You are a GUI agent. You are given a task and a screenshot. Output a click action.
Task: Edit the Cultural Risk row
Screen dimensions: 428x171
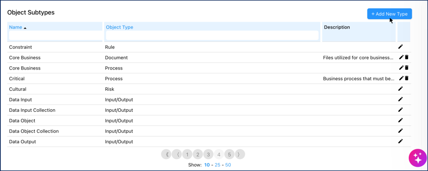(x=401, y=89)
